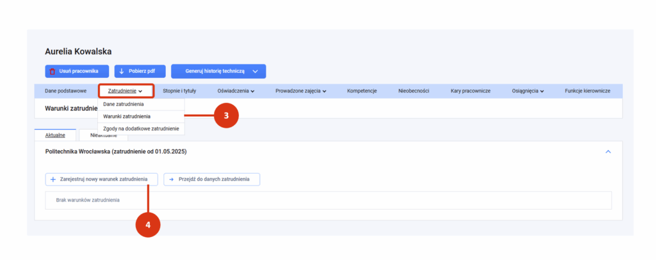
Task: Expand the Oświadczenia dropdown
Action: click(236, 91)
